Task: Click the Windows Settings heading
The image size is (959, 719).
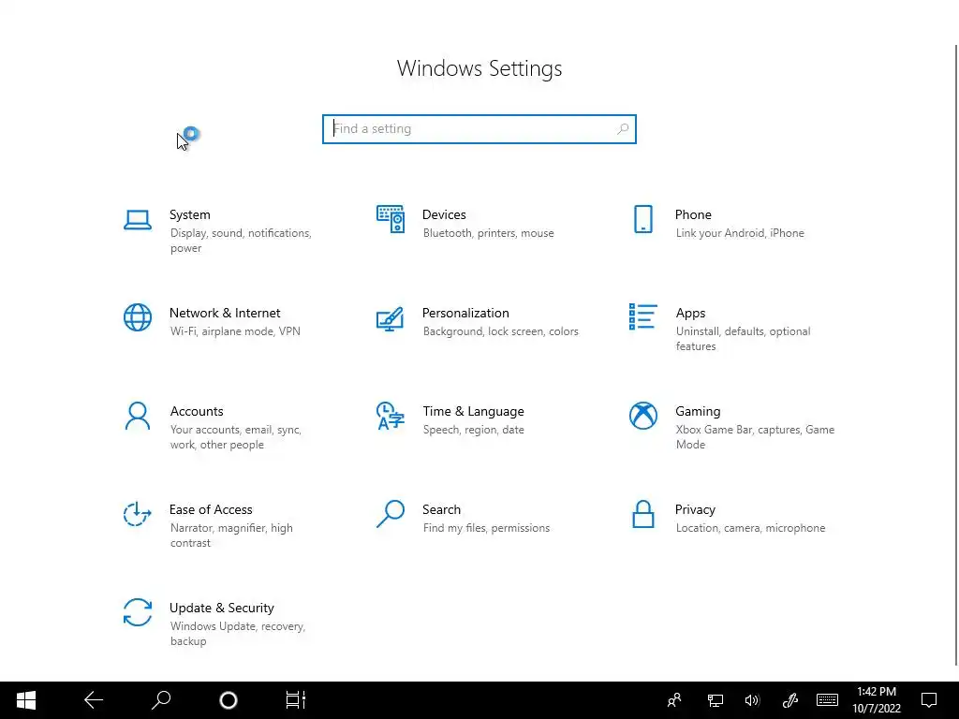Action: [479, 68]
